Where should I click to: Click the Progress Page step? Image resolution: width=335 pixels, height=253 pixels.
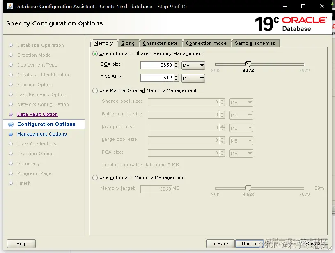point(34,173)
